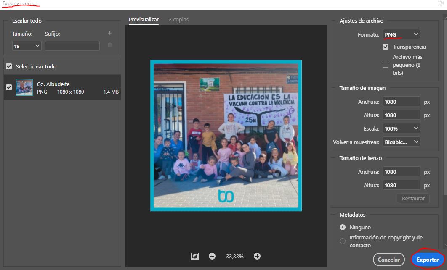The width and height of the screenshot is (447, 270).
Task: Zoom out the preview using minus icon
Action: [212, 256]
